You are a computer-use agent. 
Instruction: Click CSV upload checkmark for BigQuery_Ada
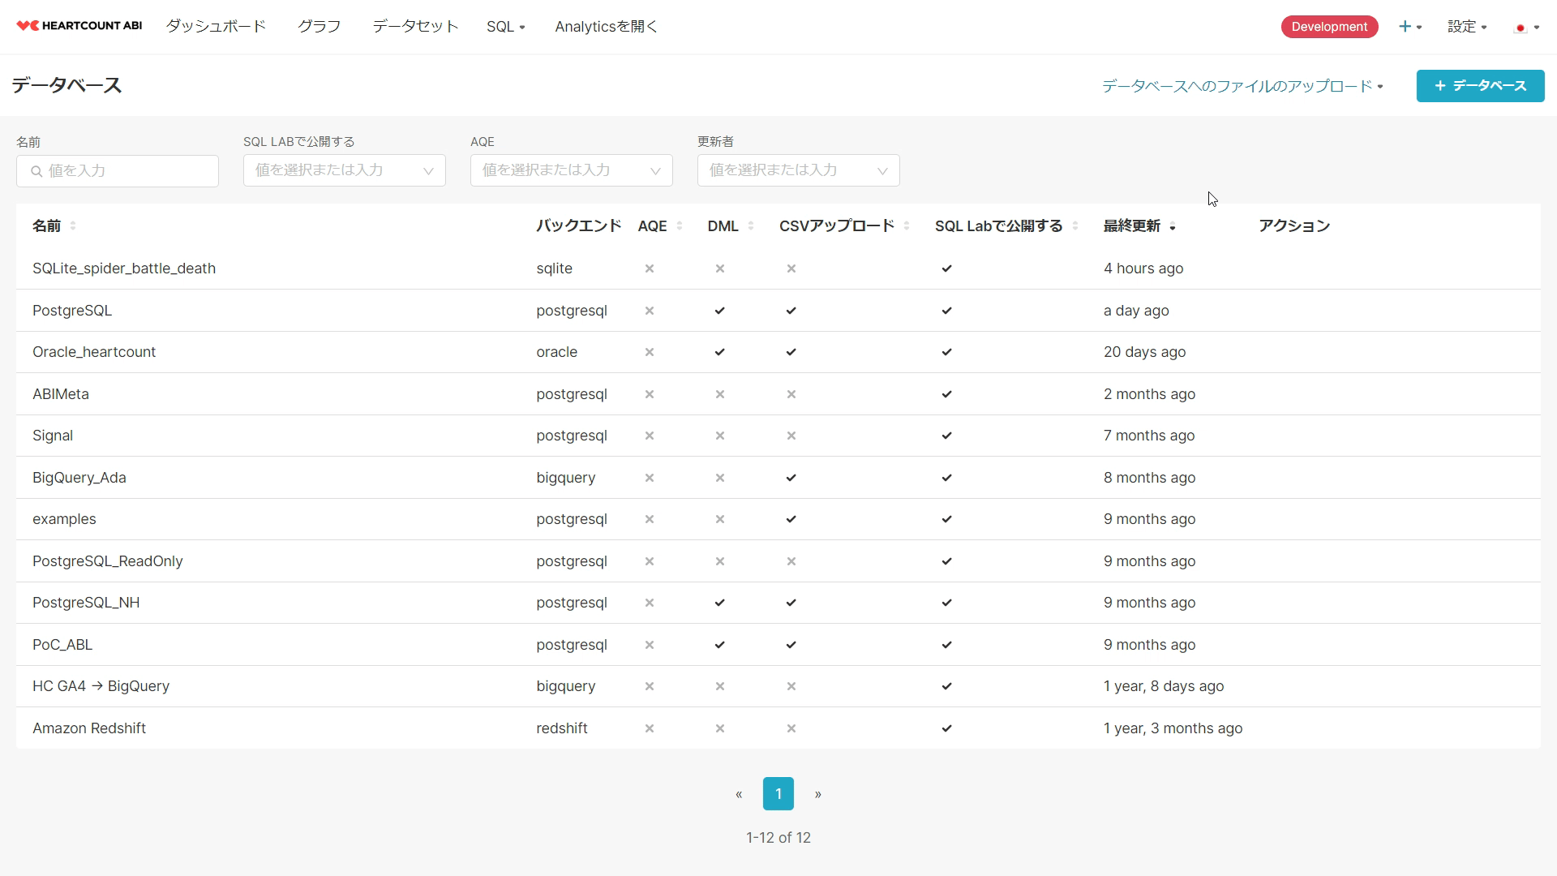791,478
